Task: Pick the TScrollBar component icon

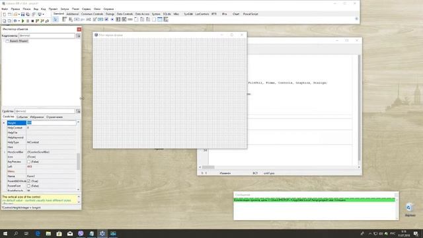Action: [x=130, y=19]
